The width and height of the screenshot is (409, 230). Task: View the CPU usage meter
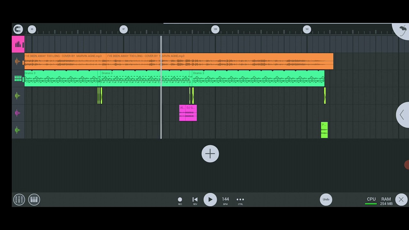click(x=371, y=201)
